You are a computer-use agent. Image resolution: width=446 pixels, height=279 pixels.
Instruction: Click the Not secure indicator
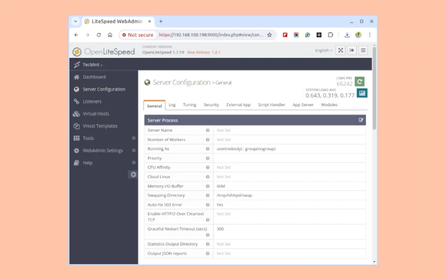tap(138, 35)
